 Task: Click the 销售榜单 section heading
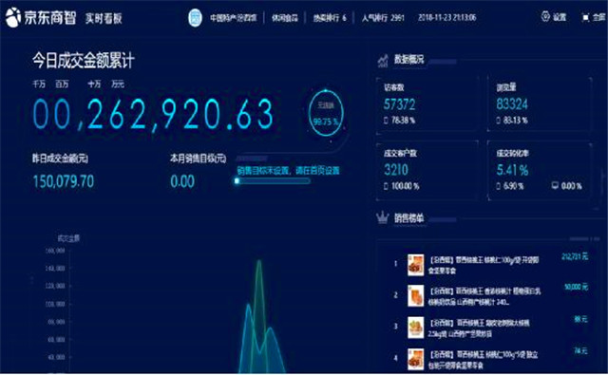[409, 218]
